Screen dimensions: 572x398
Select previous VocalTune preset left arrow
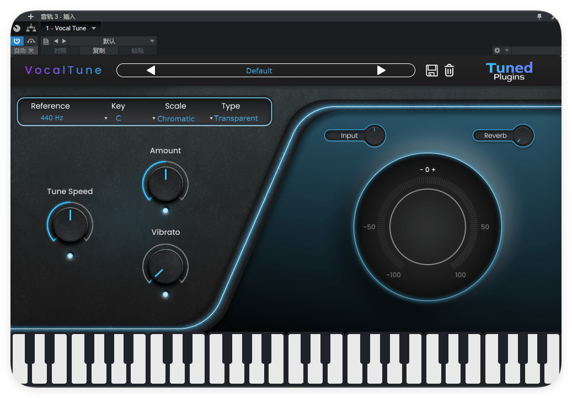point(151,71)
